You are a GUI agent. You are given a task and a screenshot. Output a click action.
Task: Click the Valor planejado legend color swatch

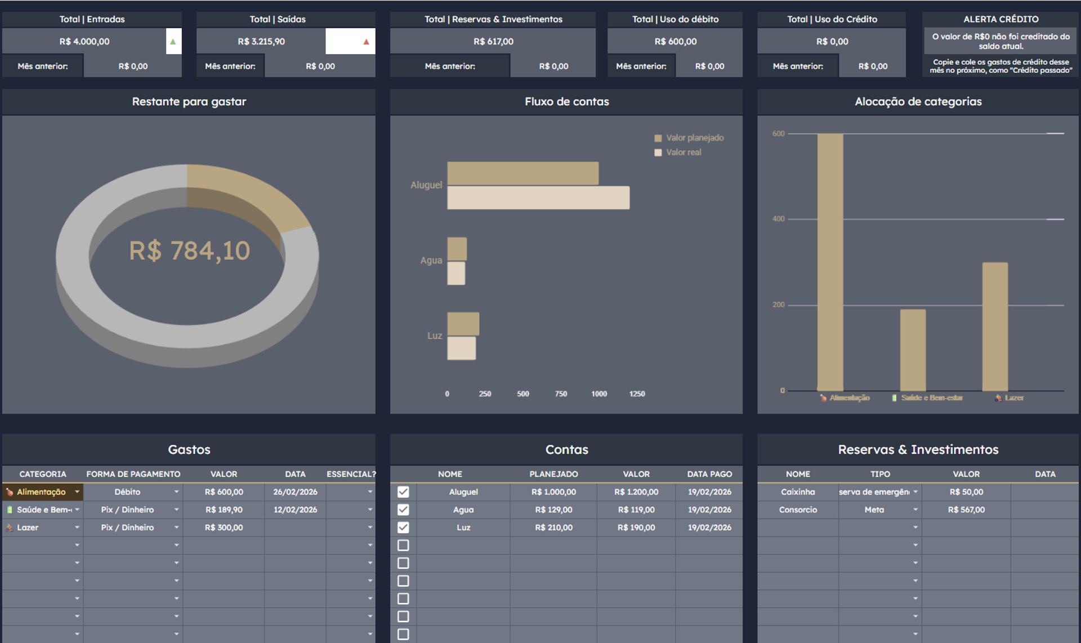click(658, 138)
